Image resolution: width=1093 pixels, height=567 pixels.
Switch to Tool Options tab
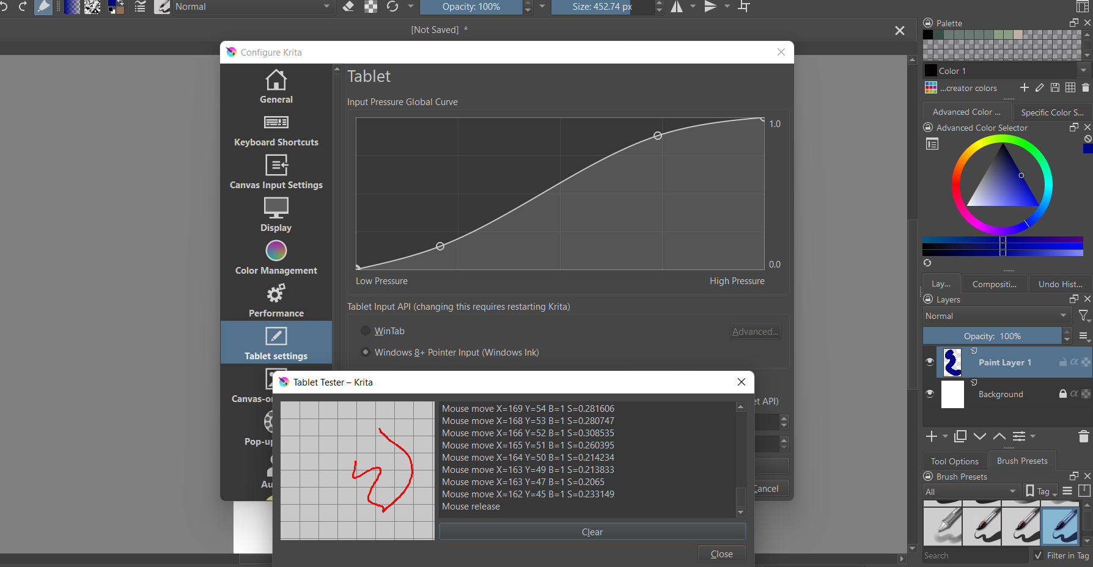coord(954,461)
